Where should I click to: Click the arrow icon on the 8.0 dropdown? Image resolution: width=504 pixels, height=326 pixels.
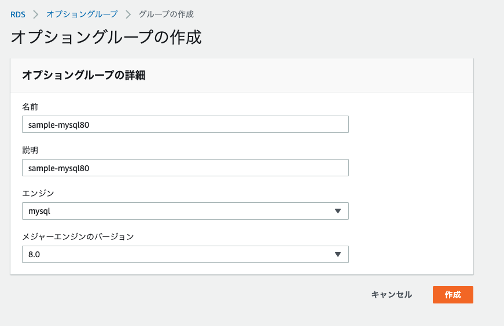pos(338,254)
